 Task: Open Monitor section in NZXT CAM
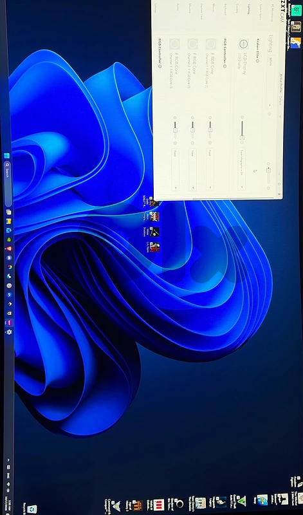click(189, 9)
